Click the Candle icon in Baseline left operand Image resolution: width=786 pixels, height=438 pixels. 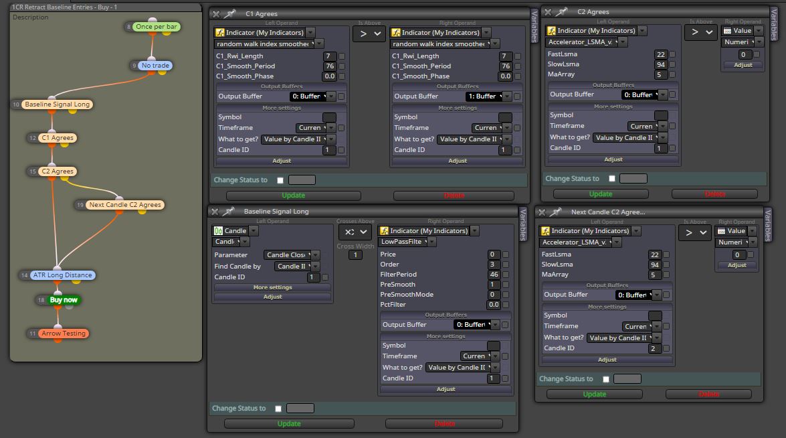tap(218, 231)
